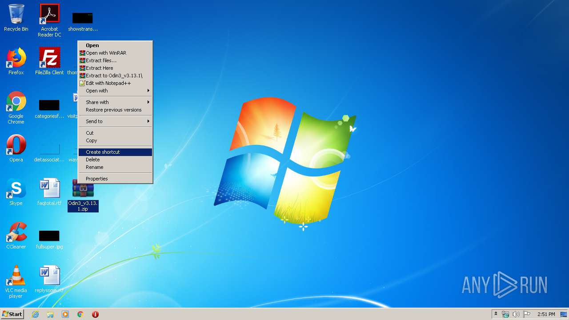
Task: Choose Create shortcut menu entry
Action: click(x=115, y=152)
